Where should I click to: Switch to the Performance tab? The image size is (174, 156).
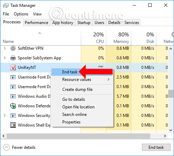click(x=36, y=23)
